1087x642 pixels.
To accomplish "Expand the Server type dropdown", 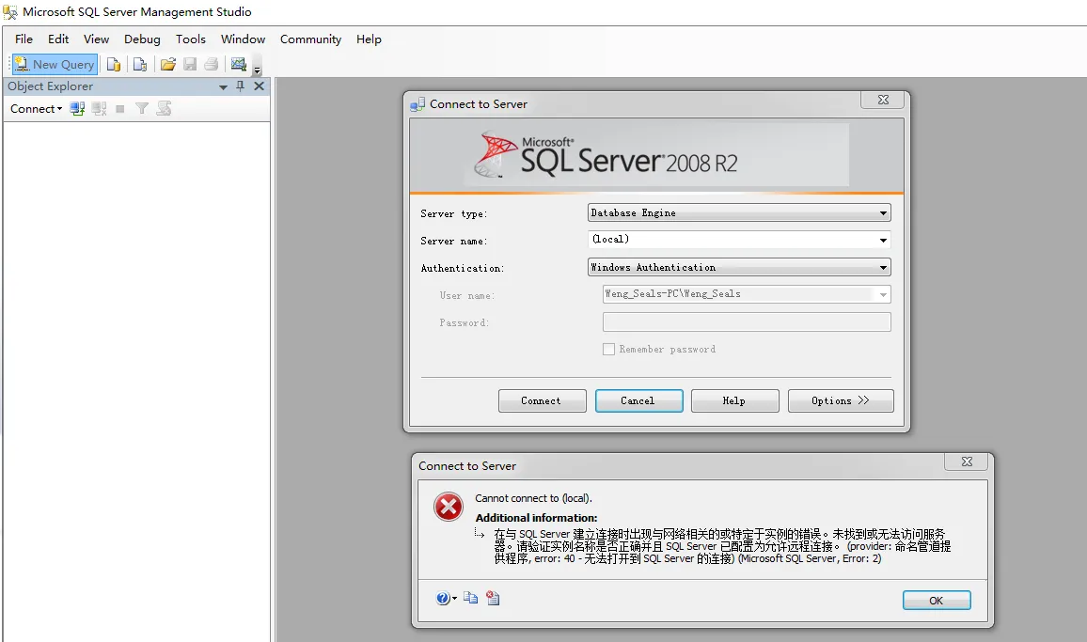I will point(883,212).
